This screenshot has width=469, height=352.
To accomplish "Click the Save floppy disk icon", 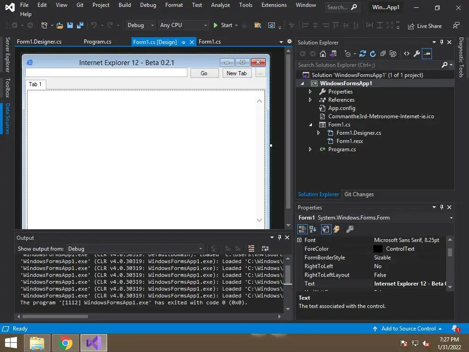I will pyautogui.click(x=70, y=26).
